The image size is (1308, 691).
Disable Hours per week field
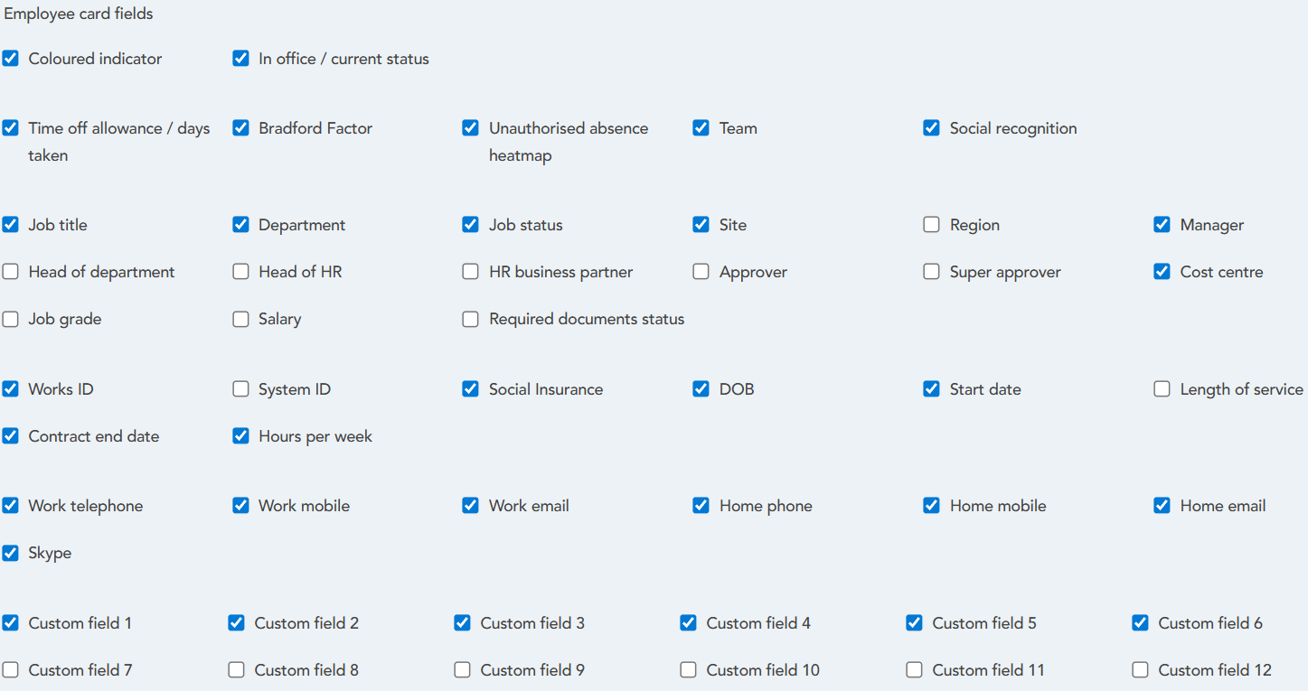coord(240,436)
